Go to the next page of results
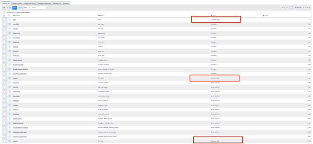Screen dimensions: 313x144 tap(303, 8)
